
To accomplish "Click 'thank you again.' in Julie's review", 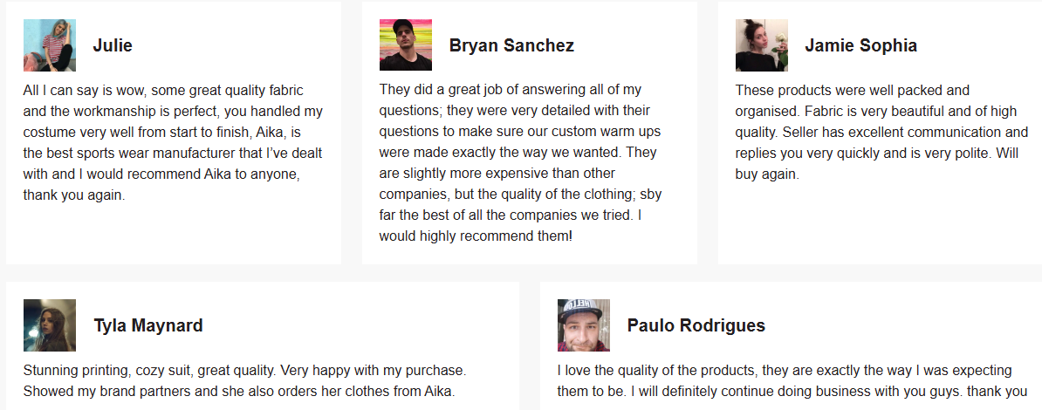I will click(74, 195).
